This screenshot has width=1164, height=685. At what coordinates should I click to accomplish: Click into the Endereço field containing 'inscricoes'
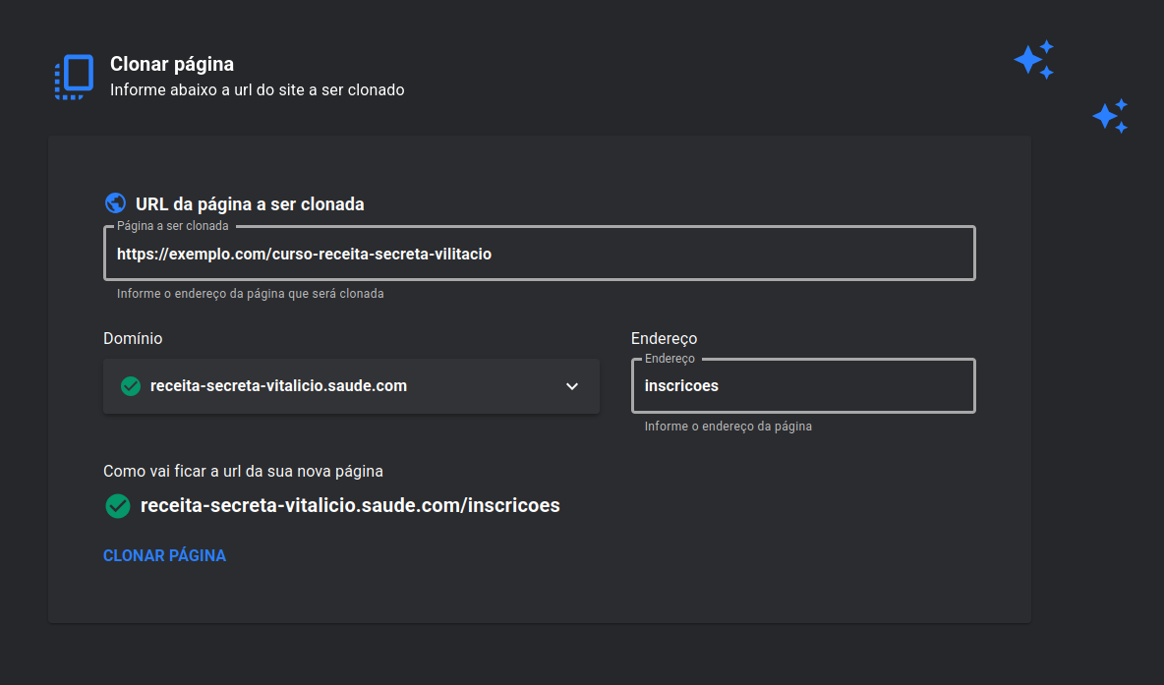coord(802,386)
